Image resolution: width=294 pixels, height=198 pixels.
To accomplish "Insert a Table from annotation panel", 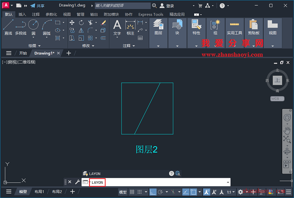I will [140, 38].
